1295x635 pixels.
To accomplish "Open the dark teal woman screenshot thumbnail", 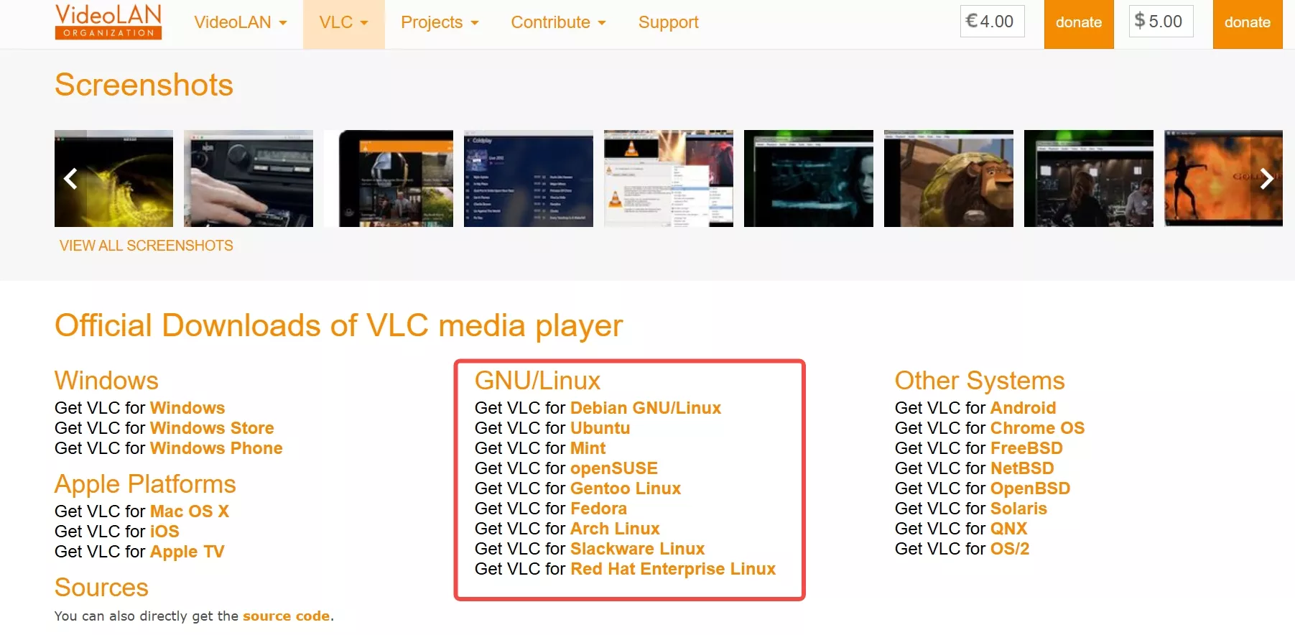I will (809, 178).
